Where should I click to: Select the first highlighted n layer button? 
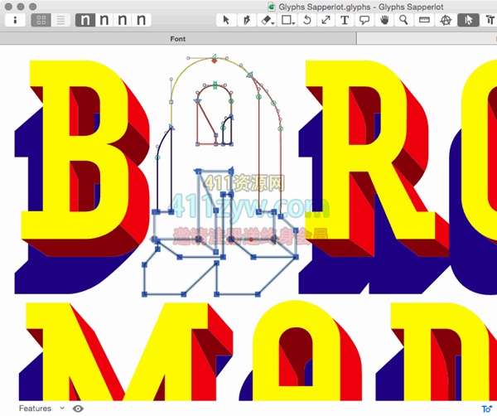pyautogui.click(x=86, y=20)
